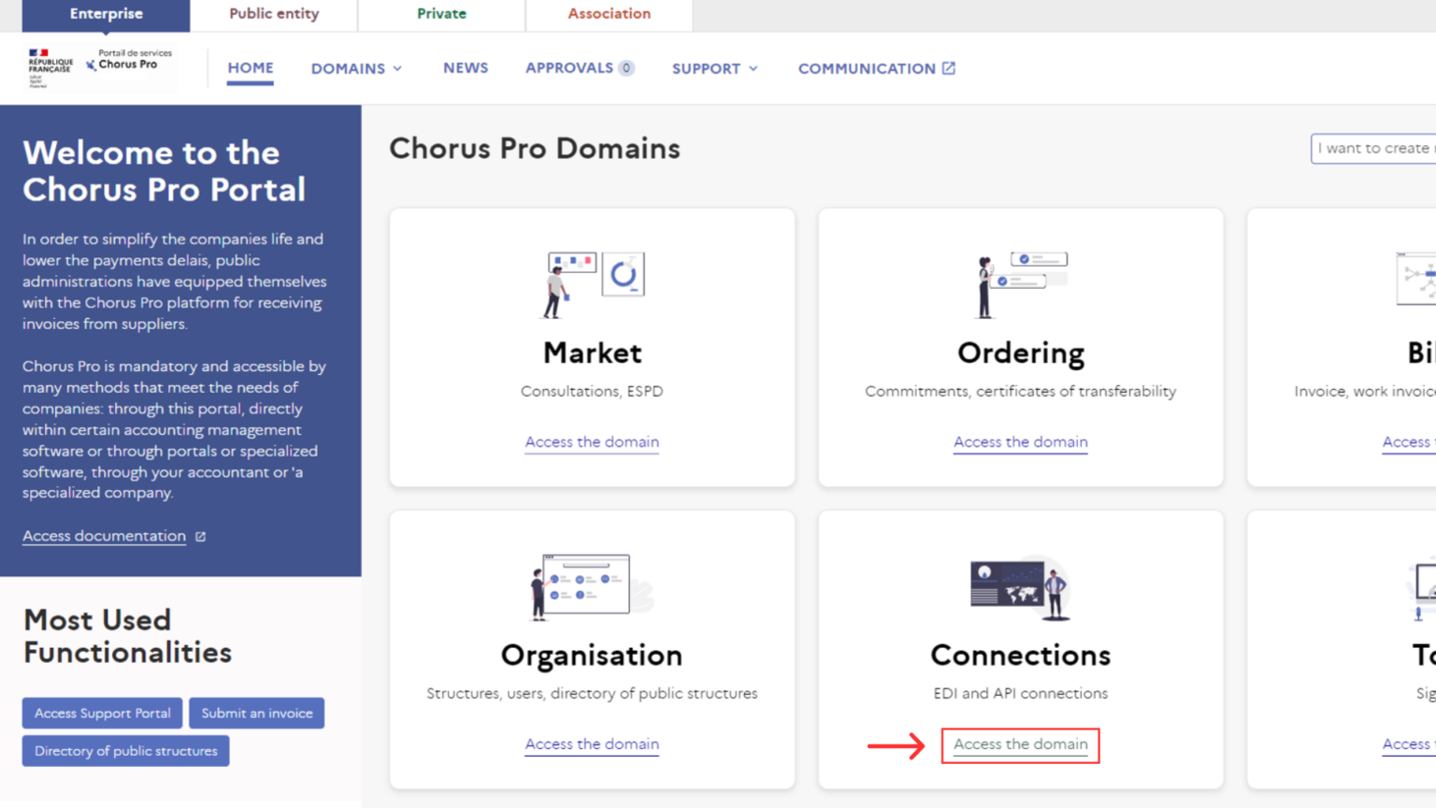Select the Association tab
1436x808 pixels.
(609, 14)
